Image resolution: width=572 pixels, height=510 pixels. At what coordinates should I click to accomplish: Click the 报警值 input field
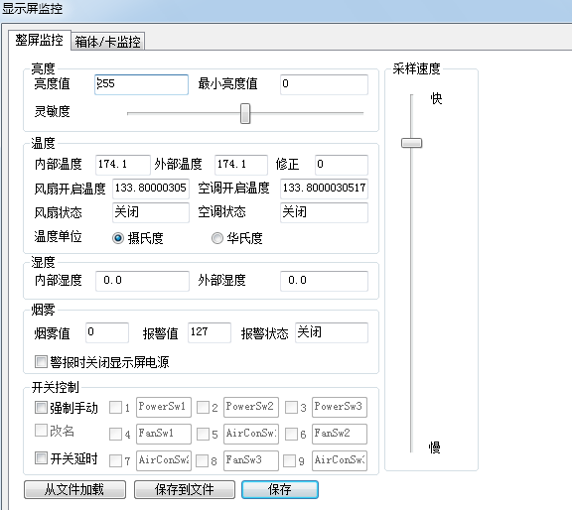pyautogui.click(x=210, y=332)
